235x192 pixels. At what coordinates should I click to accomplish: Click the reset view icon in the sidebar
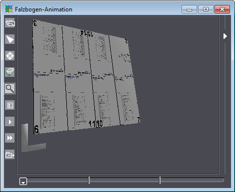coord(10,23)
